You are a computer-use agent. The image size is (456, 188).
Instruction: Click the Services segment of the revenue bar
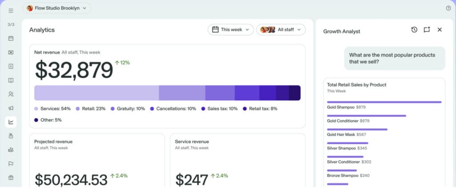coord(96,93)
